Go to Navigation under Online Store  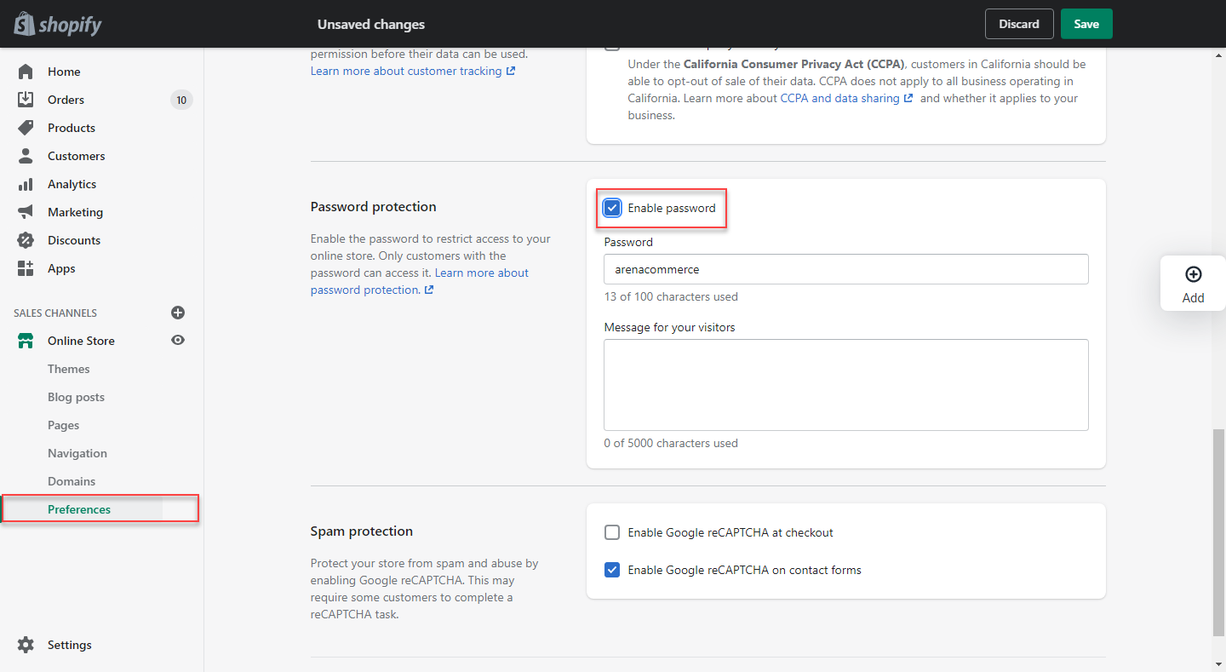77,453
